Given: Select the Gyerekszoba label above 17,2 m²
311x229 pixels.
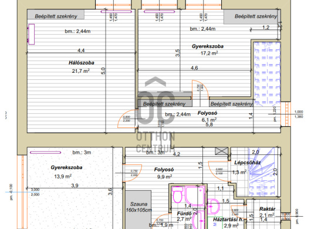Looking at the screenshot, I should tap(208, 46).
